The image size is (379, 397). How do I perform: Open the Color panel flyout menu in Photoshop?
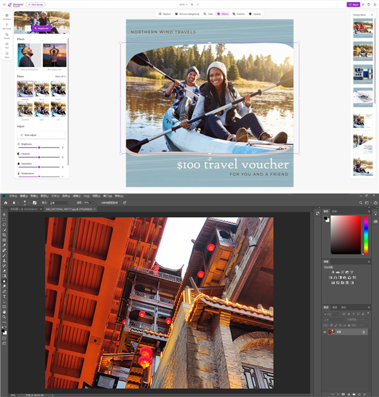[369, 211]
